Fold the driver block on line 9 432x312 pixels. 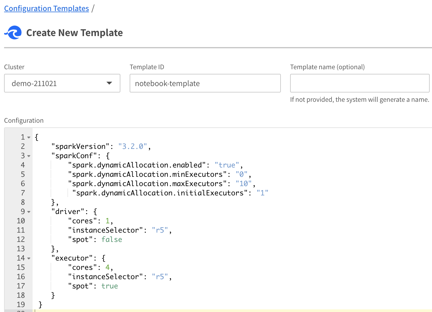coord(29,212)
